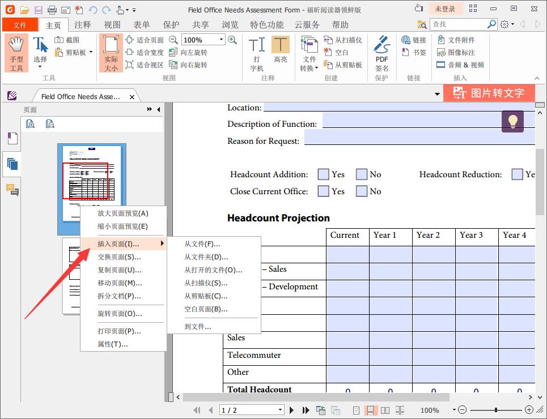Click the Image to Text (图片转文字) button
Screen dimensions: 547x419
tap(489, 93)
